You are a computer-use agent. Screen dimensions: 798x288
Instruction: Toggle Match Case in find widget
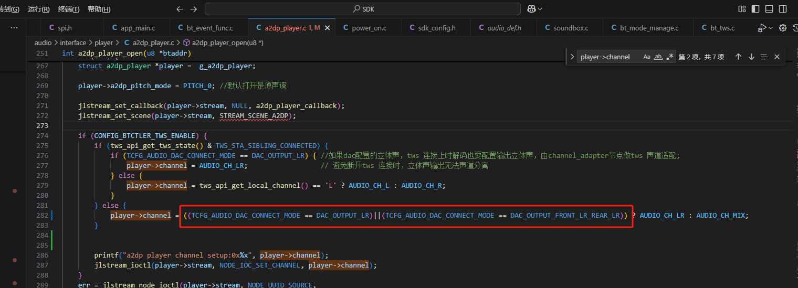(647, 57)
